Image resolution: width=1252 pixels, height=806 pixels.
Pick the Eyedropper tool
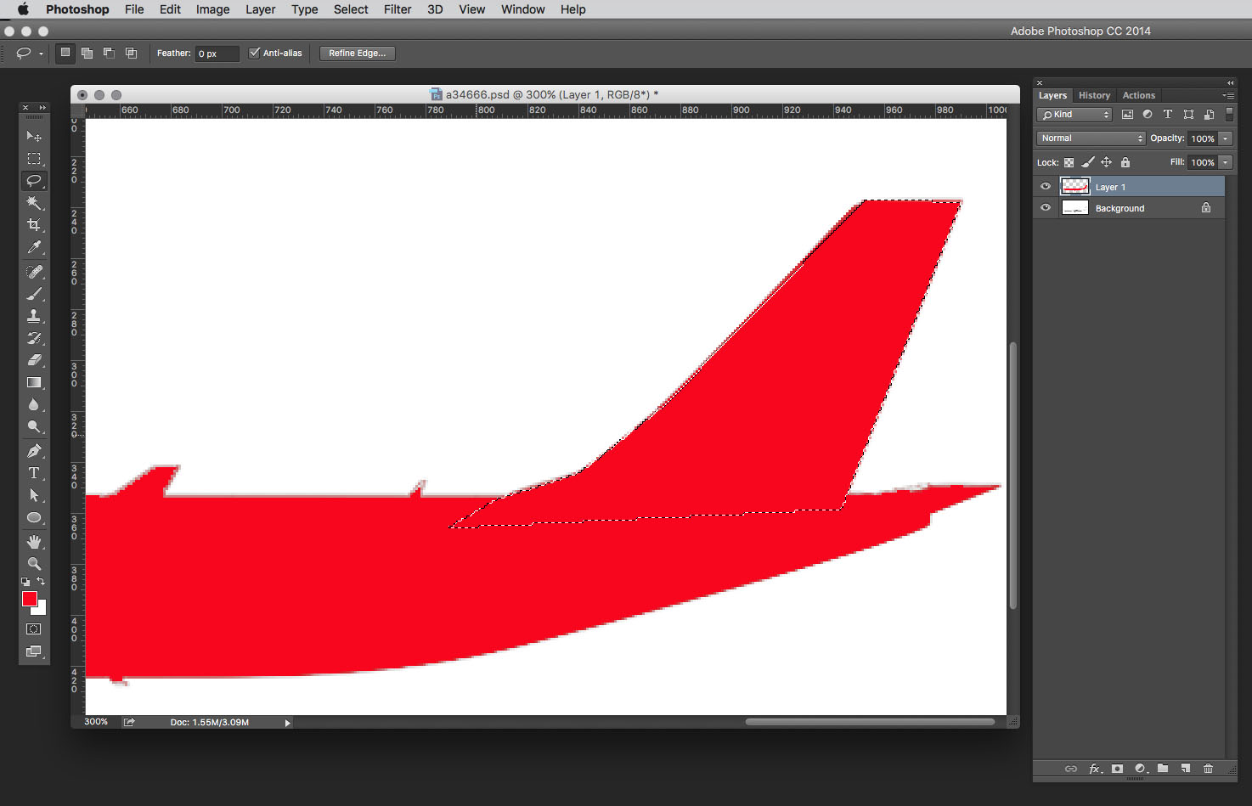pyautogui.click(x=34, y=247)
